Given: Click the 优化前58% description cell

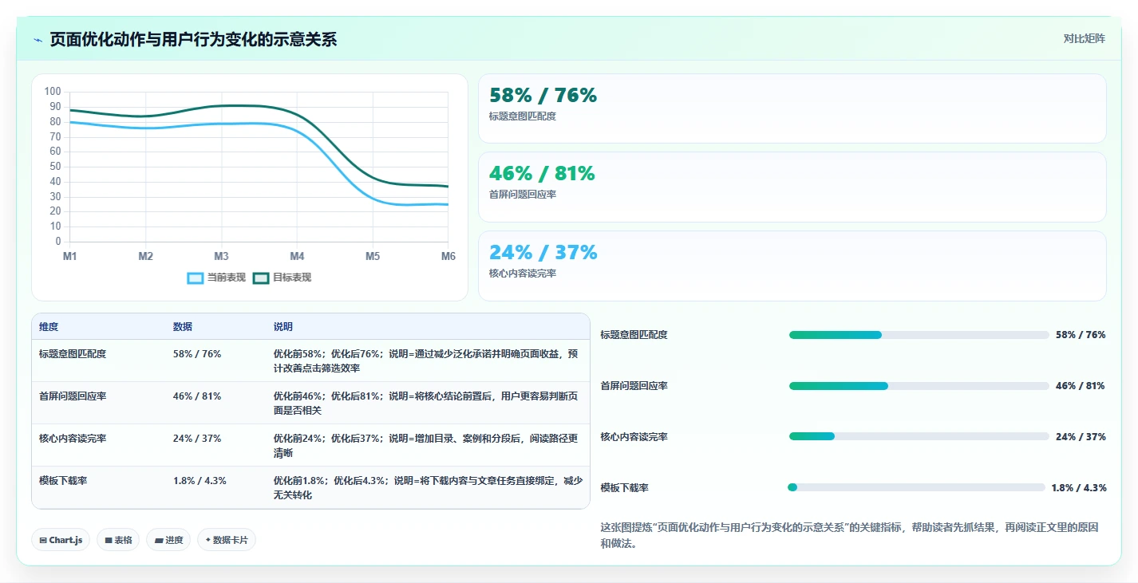Looking at the screenshot, I should [x=426, y=360].
